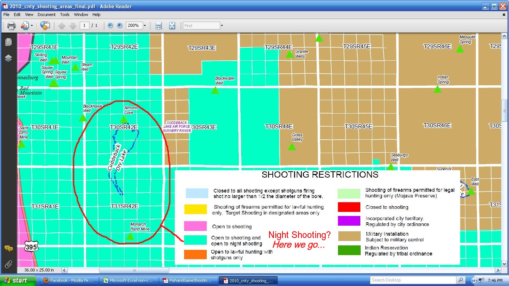Open the Document menu
Image resolution: width=509 pixels, height=286 pixels.
[x=47, y=15]
